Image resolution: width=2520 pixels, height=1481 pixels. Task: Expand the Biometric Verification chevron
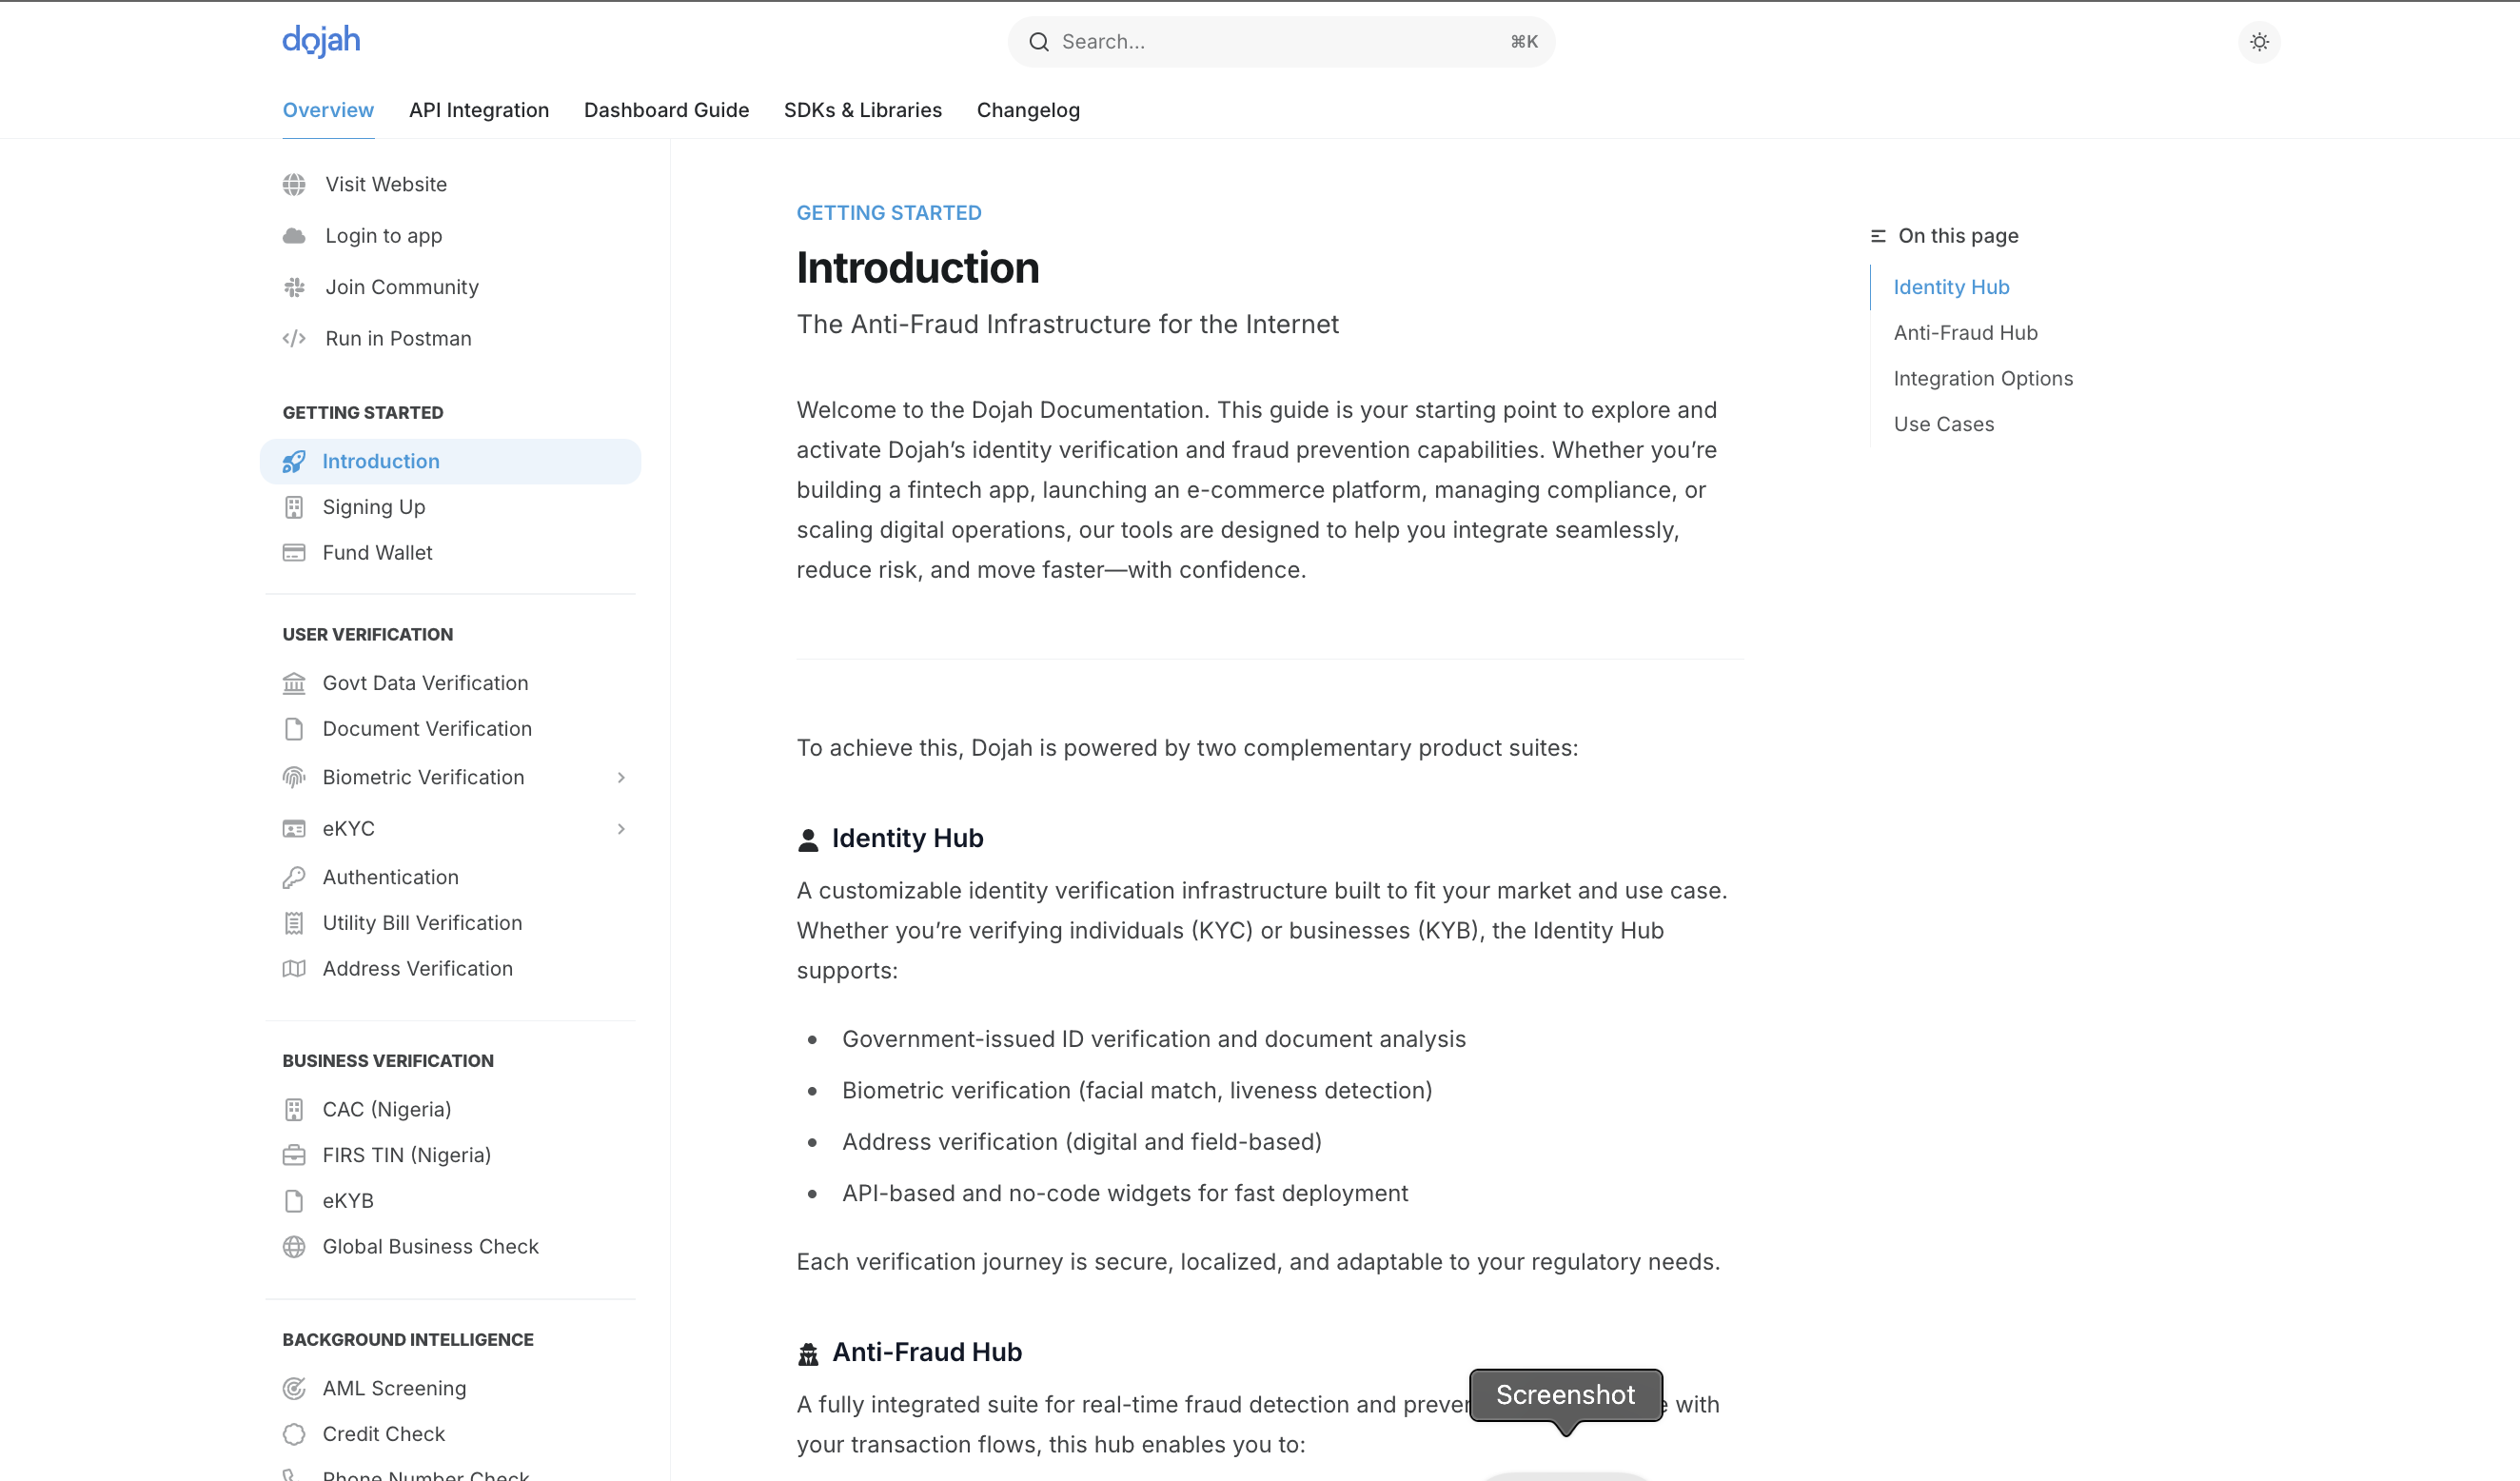click(x=621, y=777)
